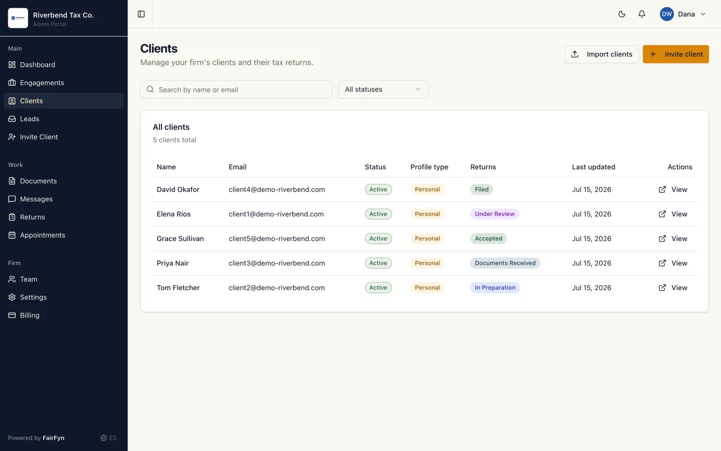The image size is (721, 451).
Task: Click the Accepted returns badge
Action: tap(488, 238)
